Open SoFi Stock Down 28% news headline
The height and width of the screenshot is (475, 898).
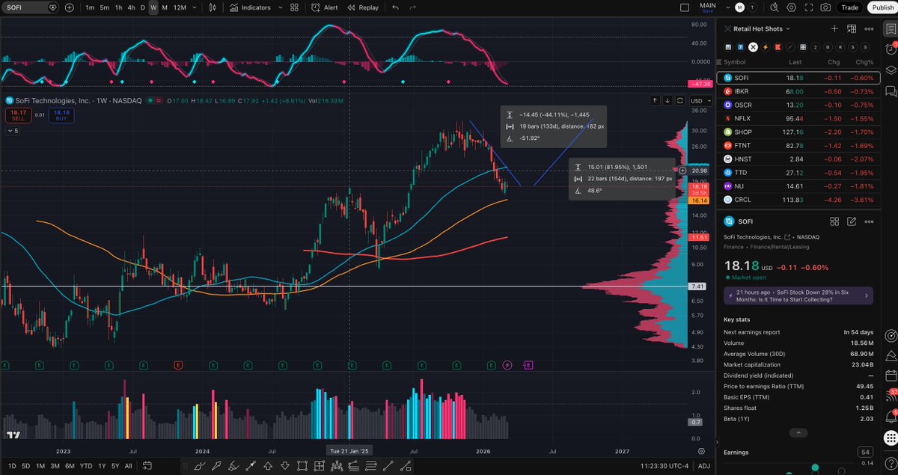[x=798, y=295]
